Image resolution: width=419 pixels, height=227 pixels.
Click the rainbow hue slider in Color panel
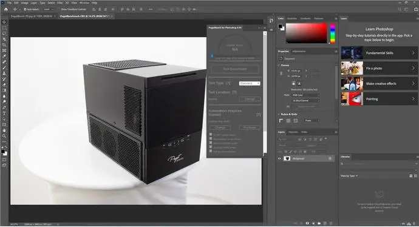pos(332,33)
